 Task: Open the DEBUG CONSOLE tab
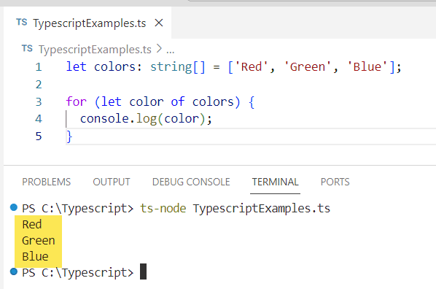tap(191, 182)
